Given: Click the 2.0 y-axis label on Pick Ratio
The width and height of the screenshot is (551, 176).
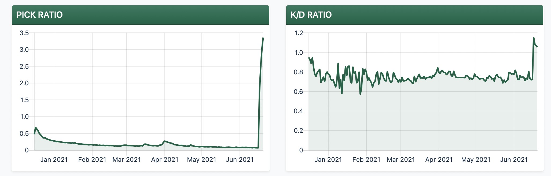Looking at the screenshot, I should [24, 83].
